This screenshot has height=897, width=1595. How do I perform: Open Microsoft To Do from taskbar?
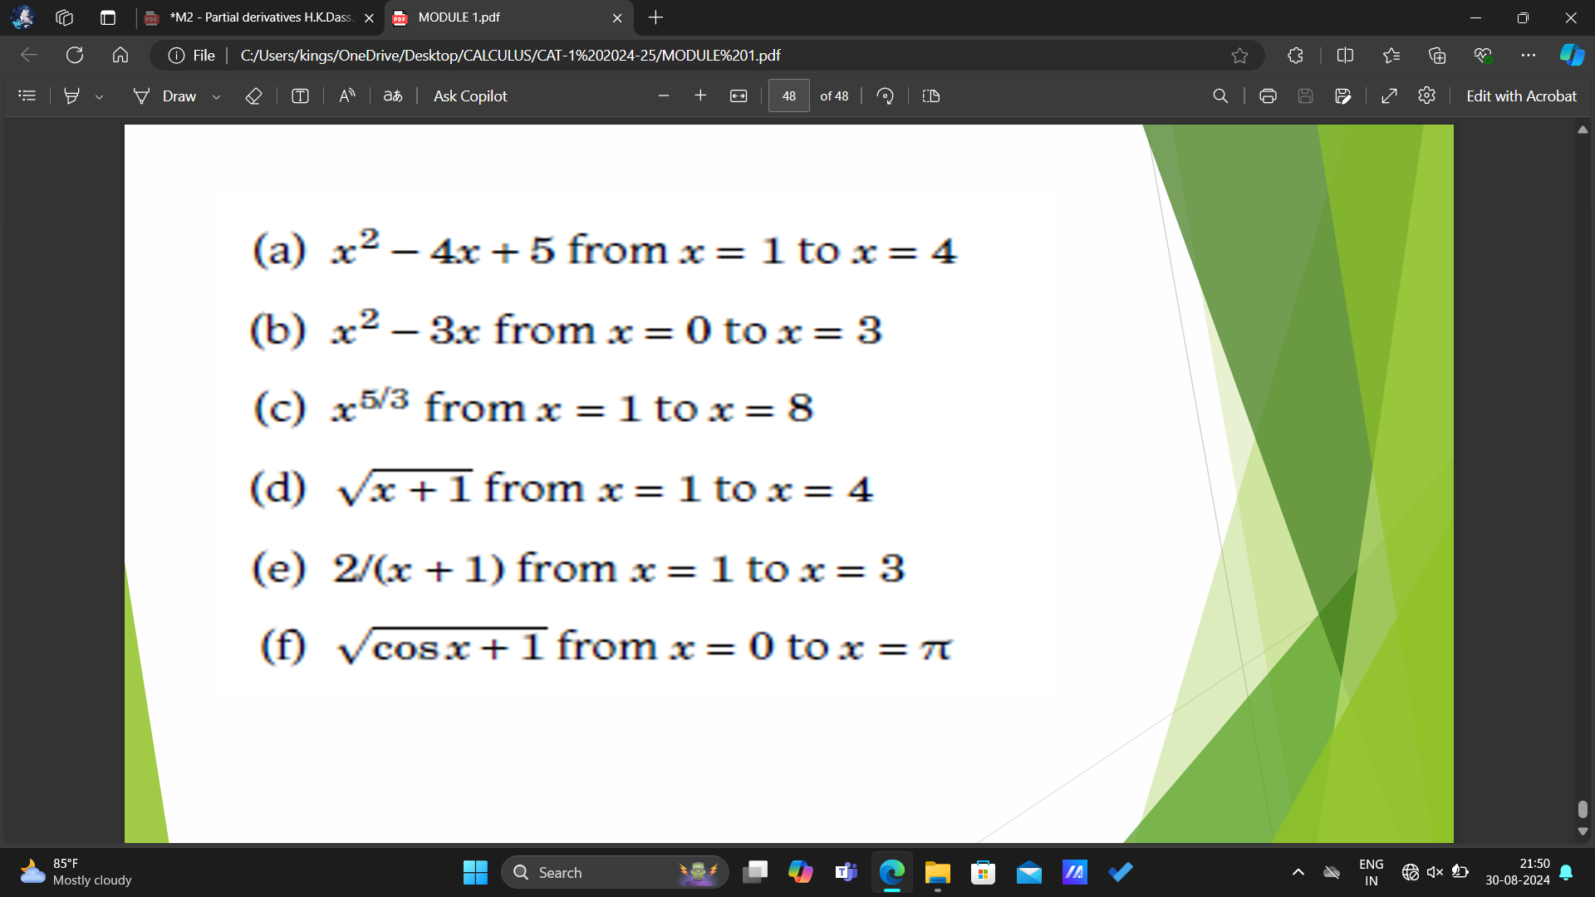(x=1120, y=872)
